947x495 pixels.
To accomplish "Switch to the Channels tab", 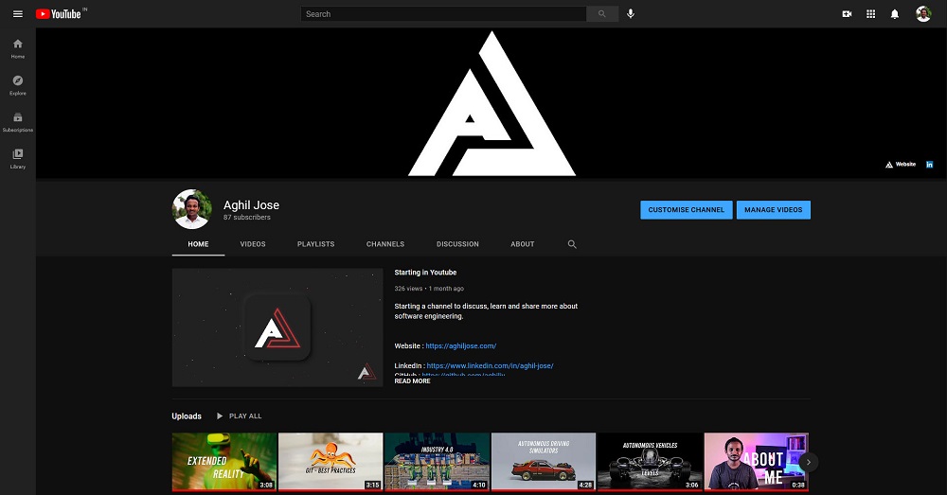I will pos(385,244).
